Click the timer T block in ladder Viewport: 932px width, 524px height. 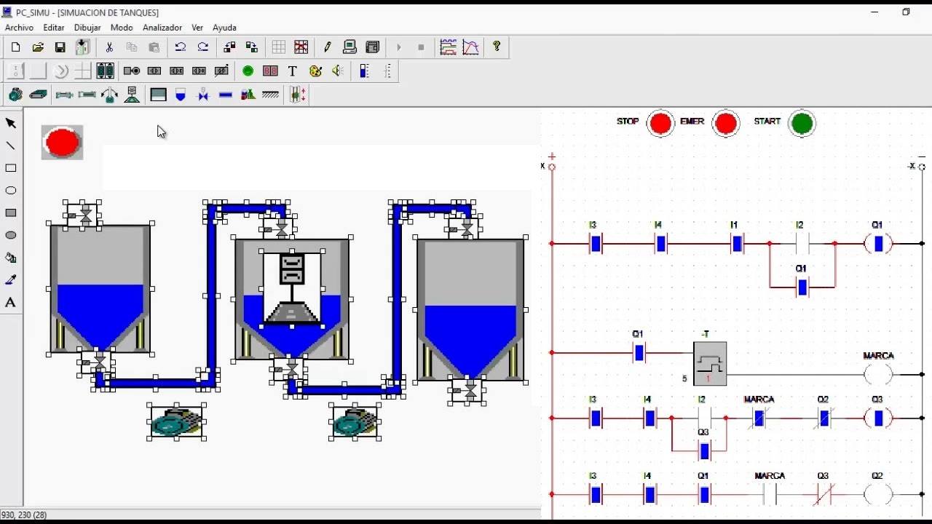pyautogui.click(x=710, y=363)
